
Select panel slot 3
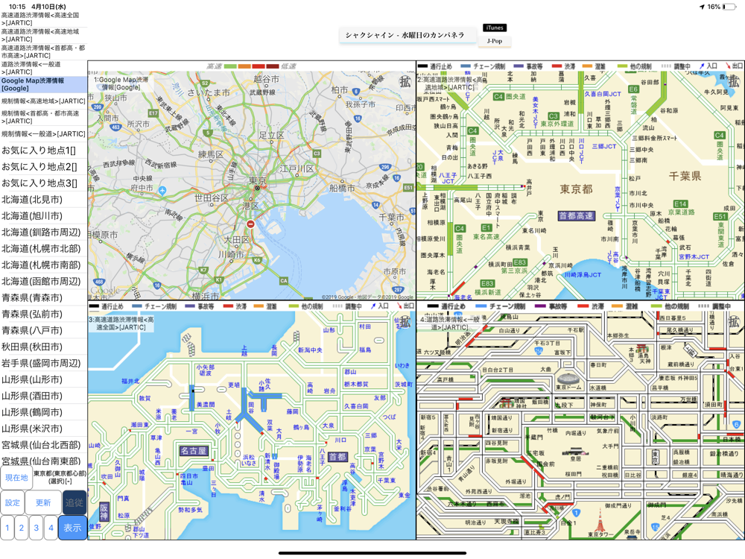coord(36,528)
